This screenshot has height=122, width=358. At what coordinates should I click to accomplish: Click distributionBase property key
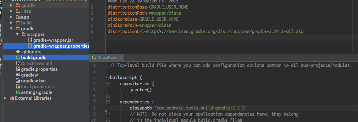[x=127, y=7]
